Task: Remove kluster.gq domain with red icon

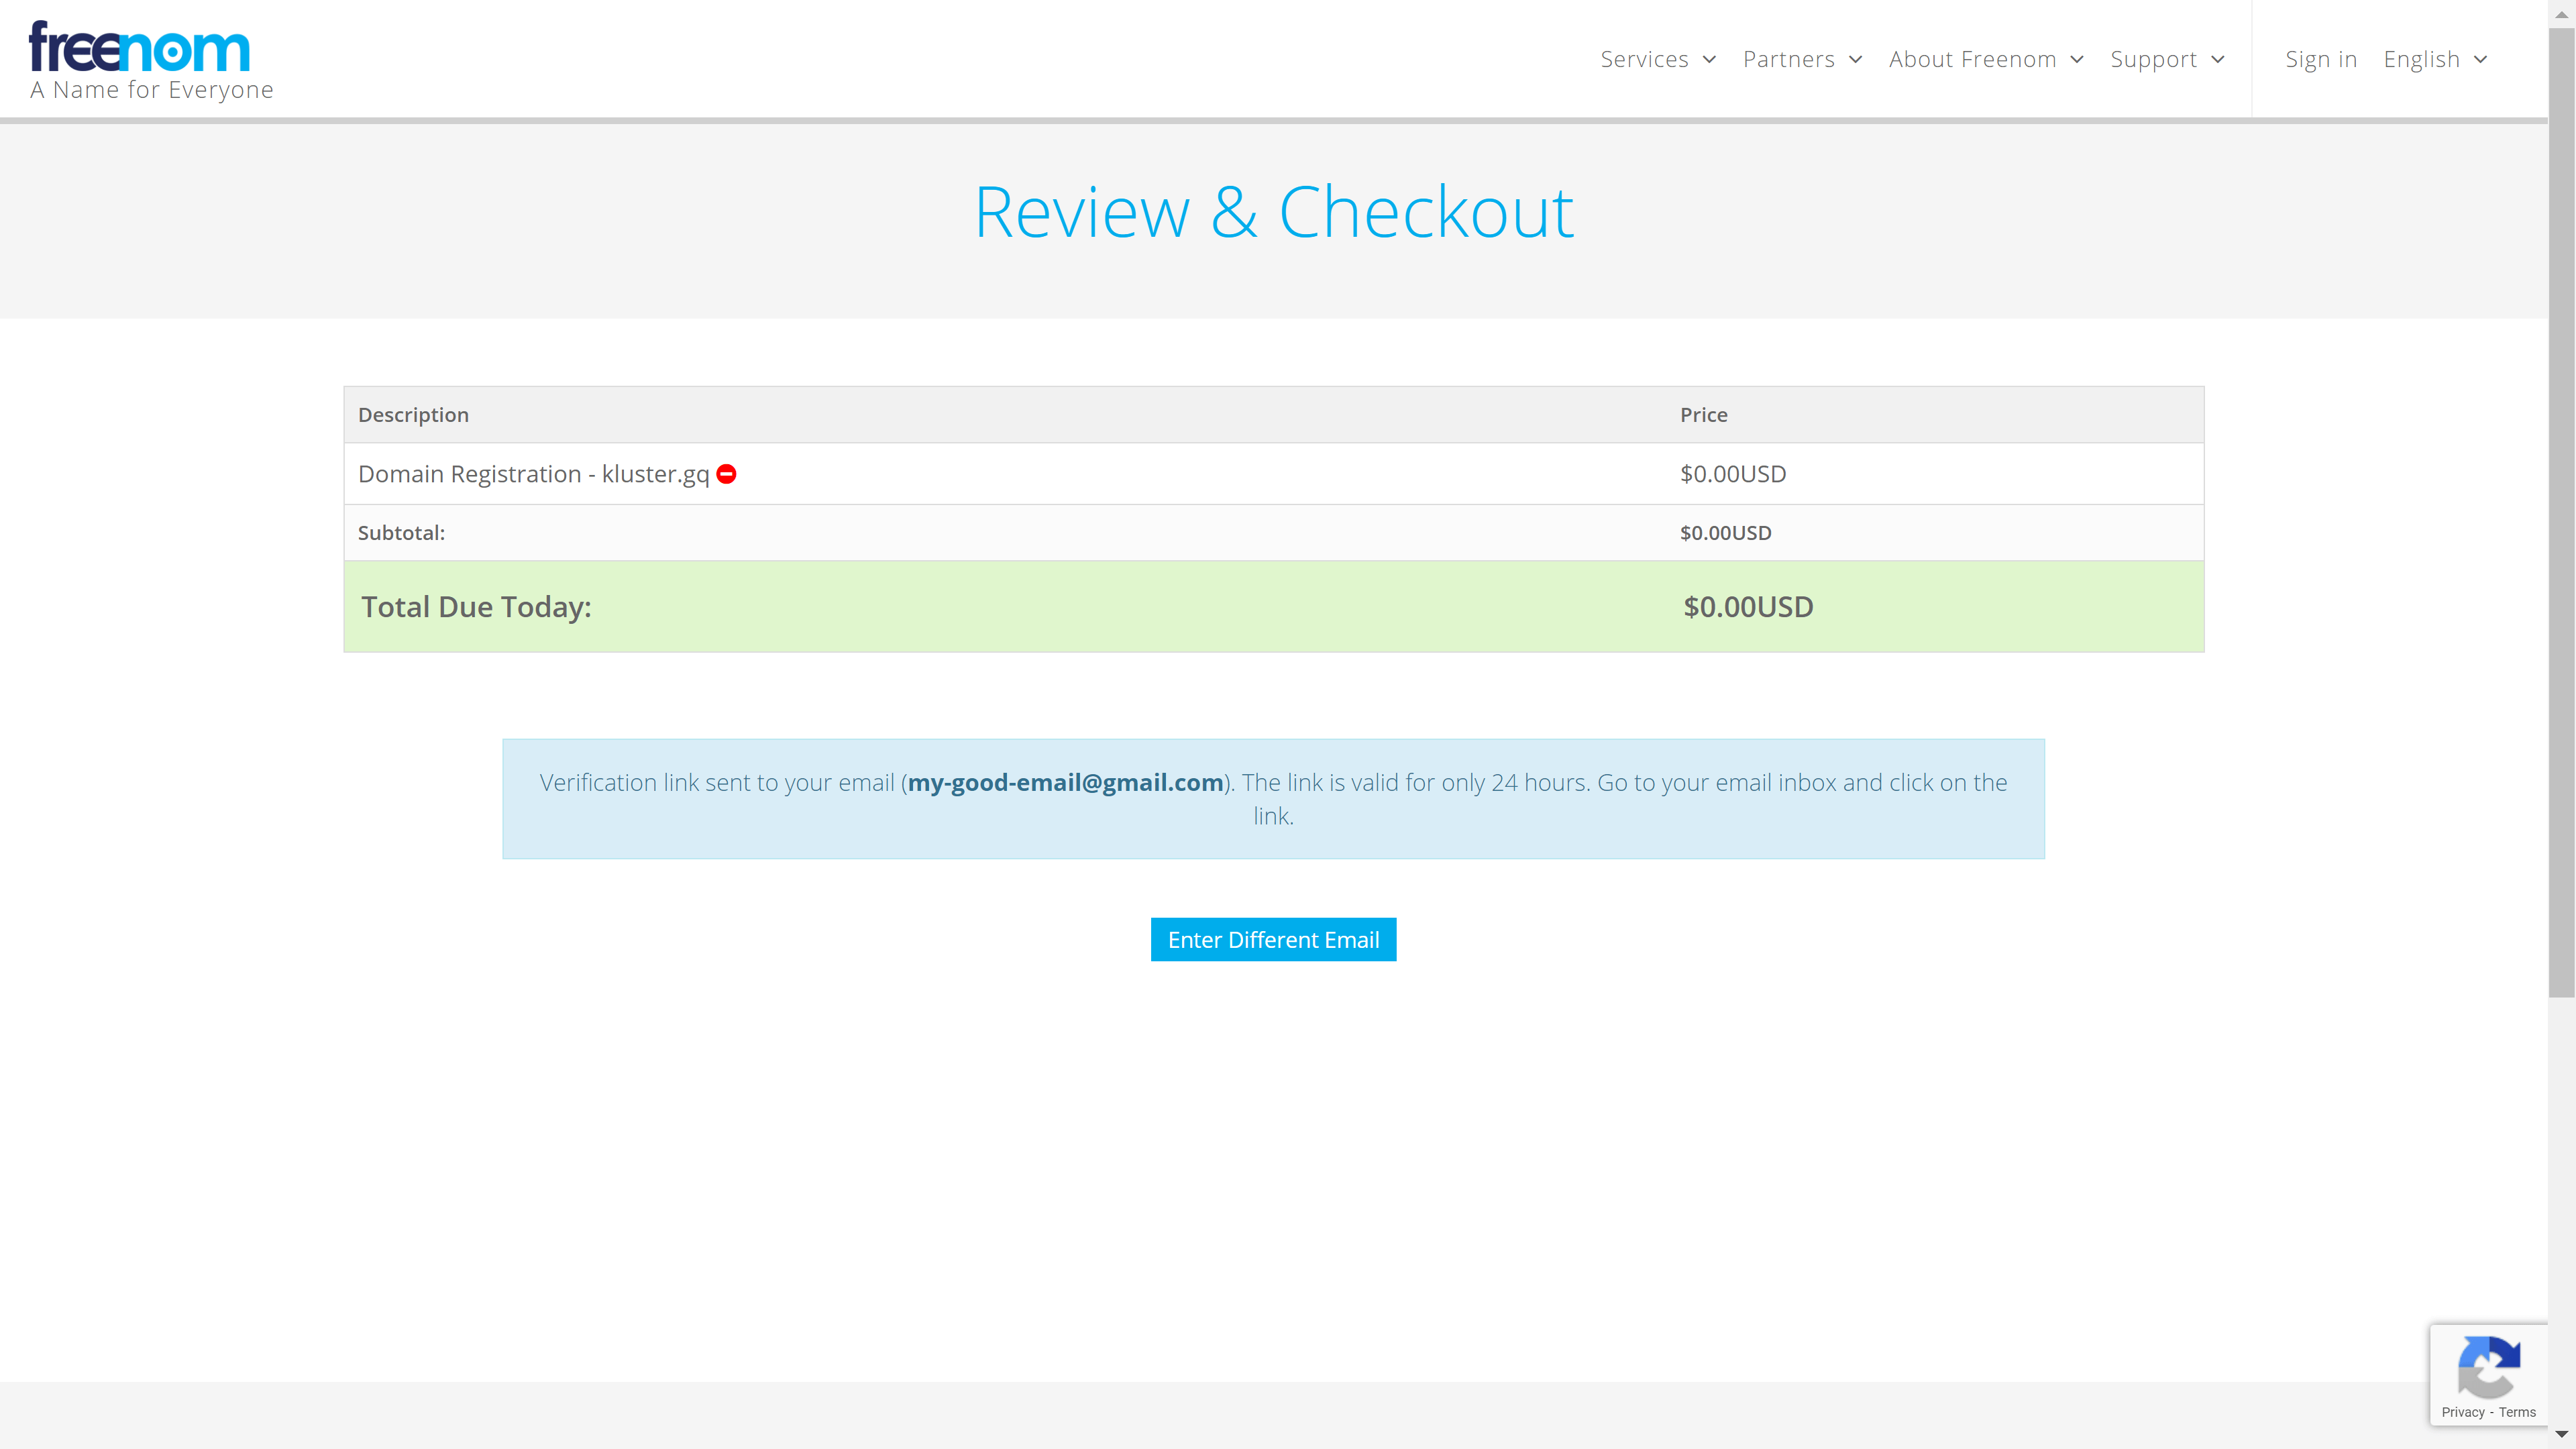Action: coord(727,474)
